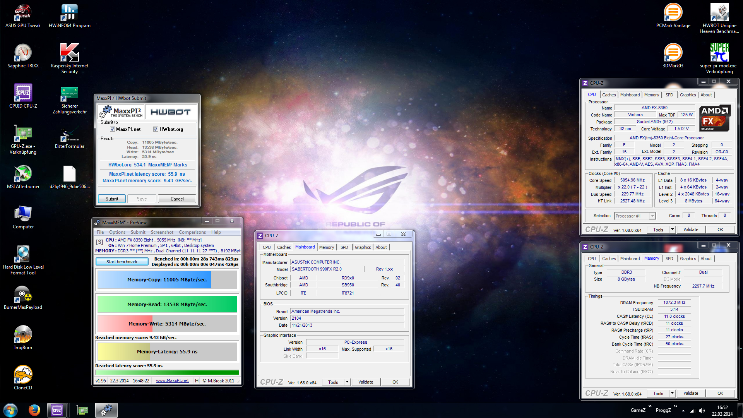Open Screenshot menu in MaxxMEM
Screen dimensions: 743x418
tap(162, 232)
